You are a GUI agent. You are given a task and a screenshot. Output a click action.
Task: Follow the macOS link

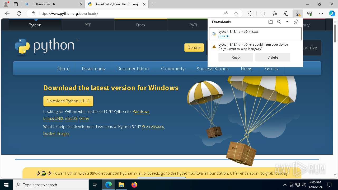[x=71, y=118]
